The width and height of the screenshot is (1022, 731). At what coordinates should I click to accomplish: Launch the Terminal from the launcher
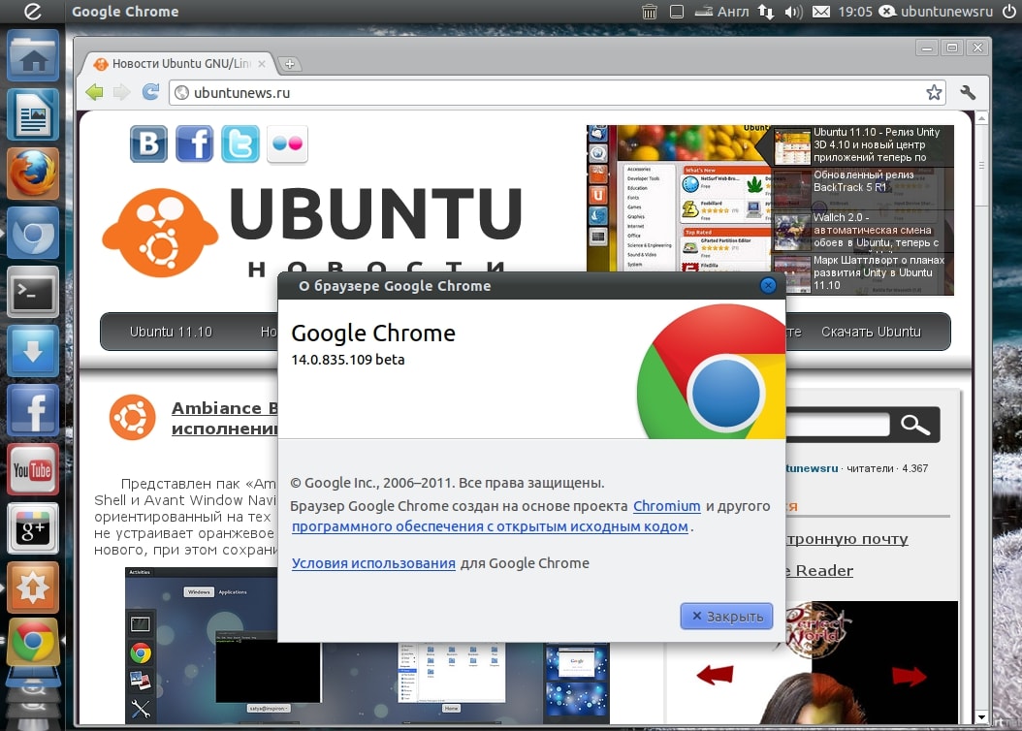coord(33,292)
